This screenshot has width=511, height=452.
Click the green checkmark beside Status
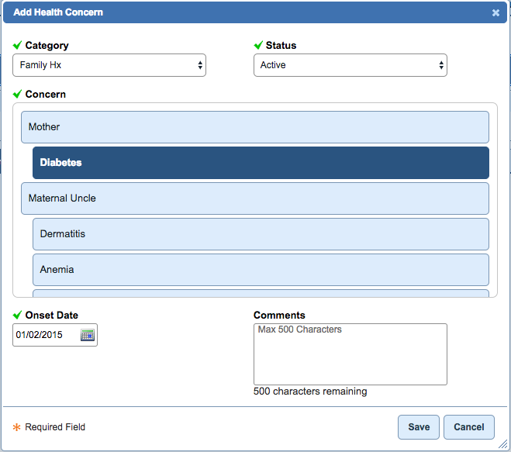coord(258,46)
